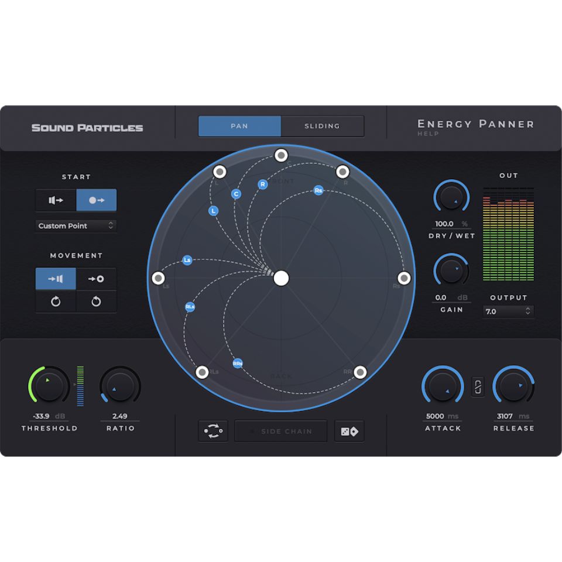Open the Energy Panner HELP link
Viewport: 562px width, 562px height.
click(x=429, y=134)
